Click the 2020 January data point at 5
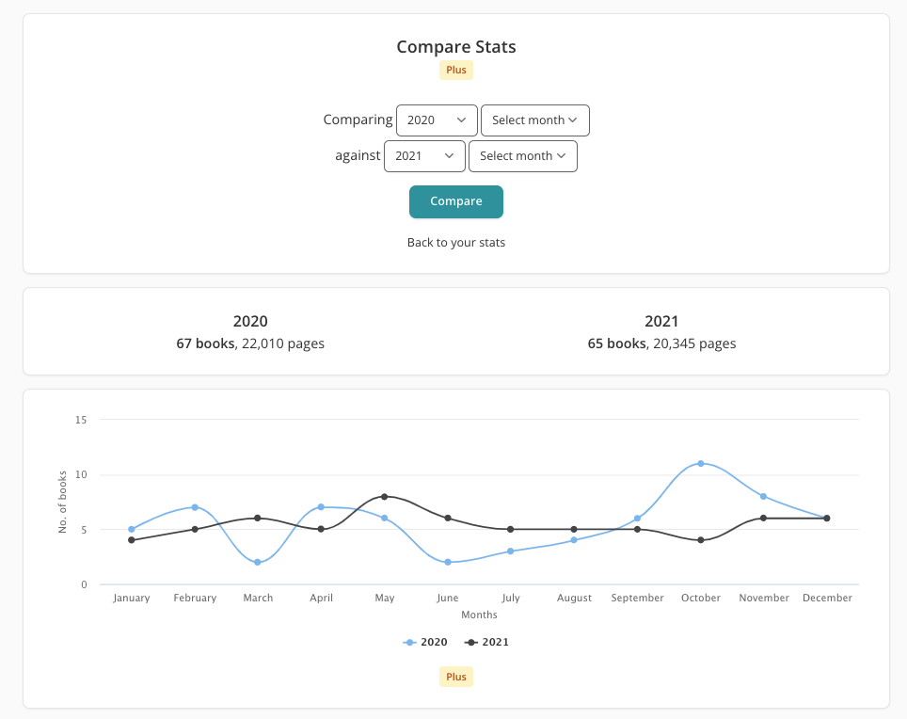The width and height of the screenshot is (907, 719). click(132, 529)
